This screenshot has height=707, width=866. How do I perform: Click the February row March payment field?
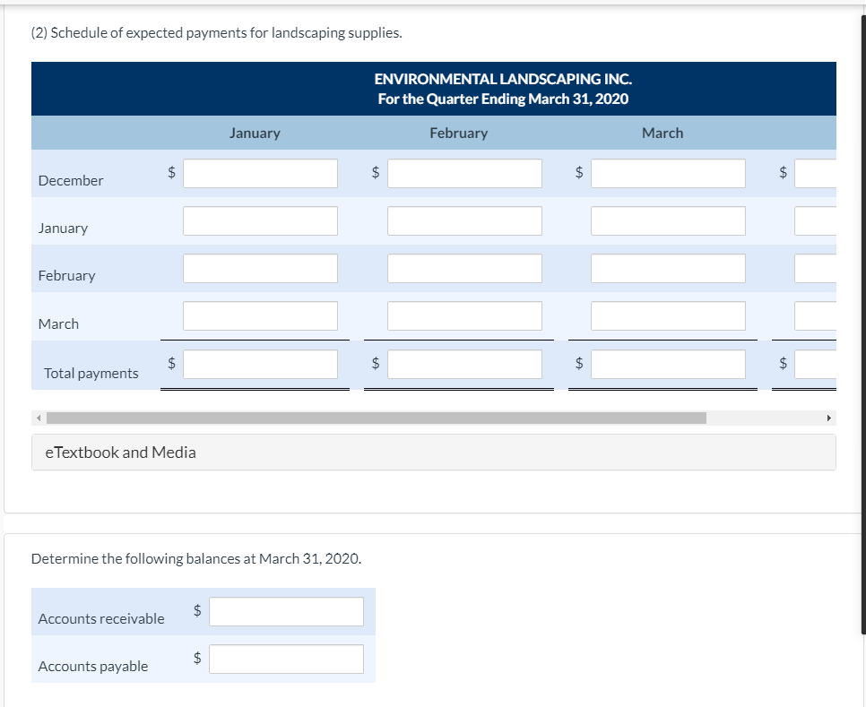[x=668, y=268]
